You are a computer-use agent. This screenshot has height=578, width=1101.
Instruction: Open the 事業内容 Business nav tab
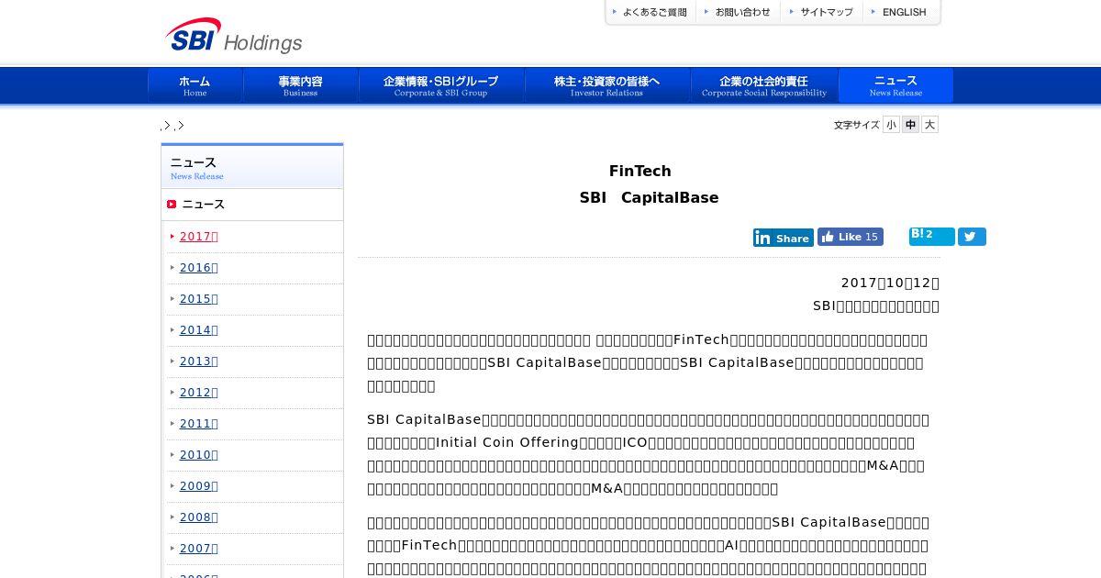pyautogui.click(x=301, y=85)
